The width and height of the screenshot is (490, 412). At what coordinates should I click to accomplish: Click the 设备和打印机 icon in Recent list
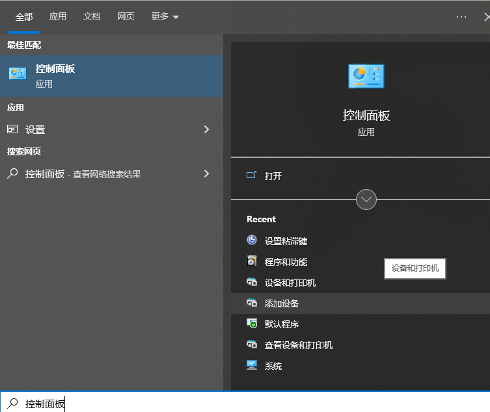(x=252, y=282)
